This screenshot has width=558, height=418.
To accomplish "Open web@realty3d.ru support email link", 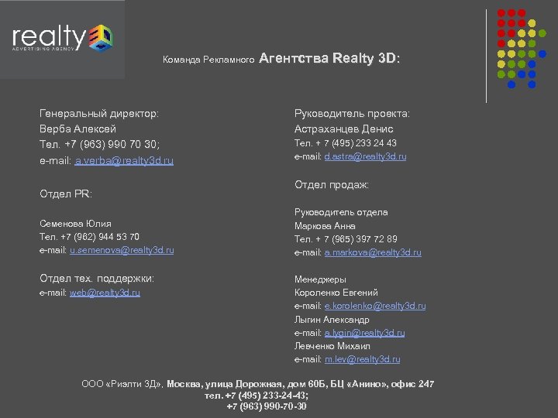I will (x=105, y=293).
